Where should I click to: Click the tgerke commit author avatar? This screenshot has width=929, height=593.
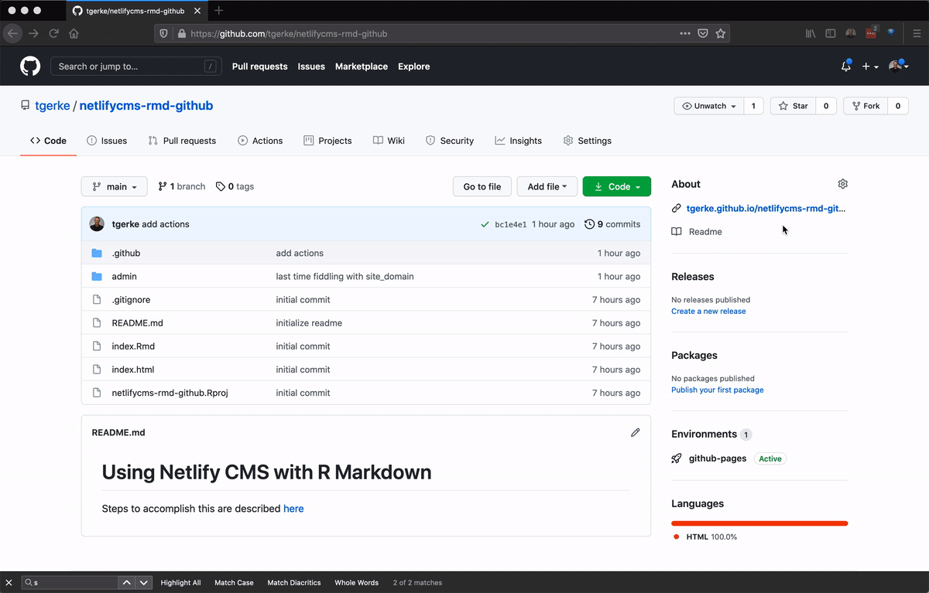(x=97, y=224)
